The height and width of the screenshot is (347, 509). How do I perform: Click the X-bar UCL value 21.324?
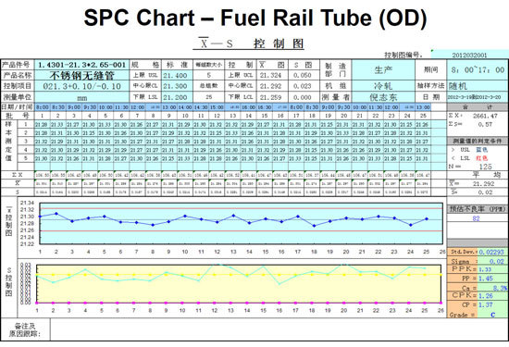(273, 75)
